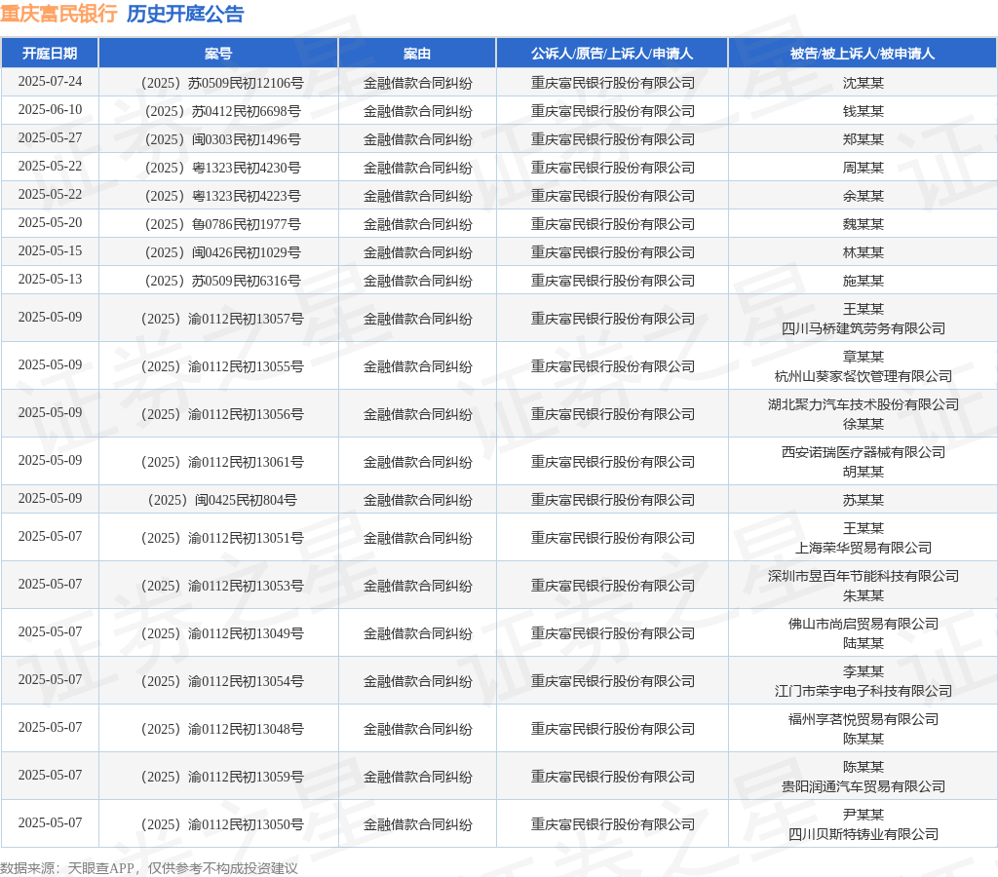The image size is (998, 877).
Task: Click case number (2025)闽0425民初804号
Action: [x=221, y=500]
